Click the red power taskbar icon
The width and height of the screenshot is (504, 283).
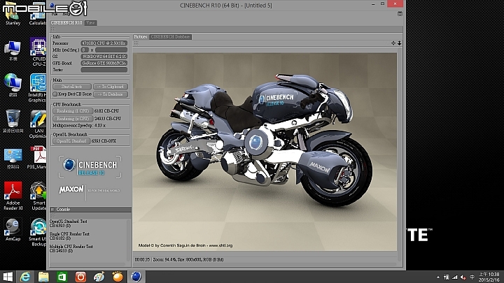(x=80, y=277)
